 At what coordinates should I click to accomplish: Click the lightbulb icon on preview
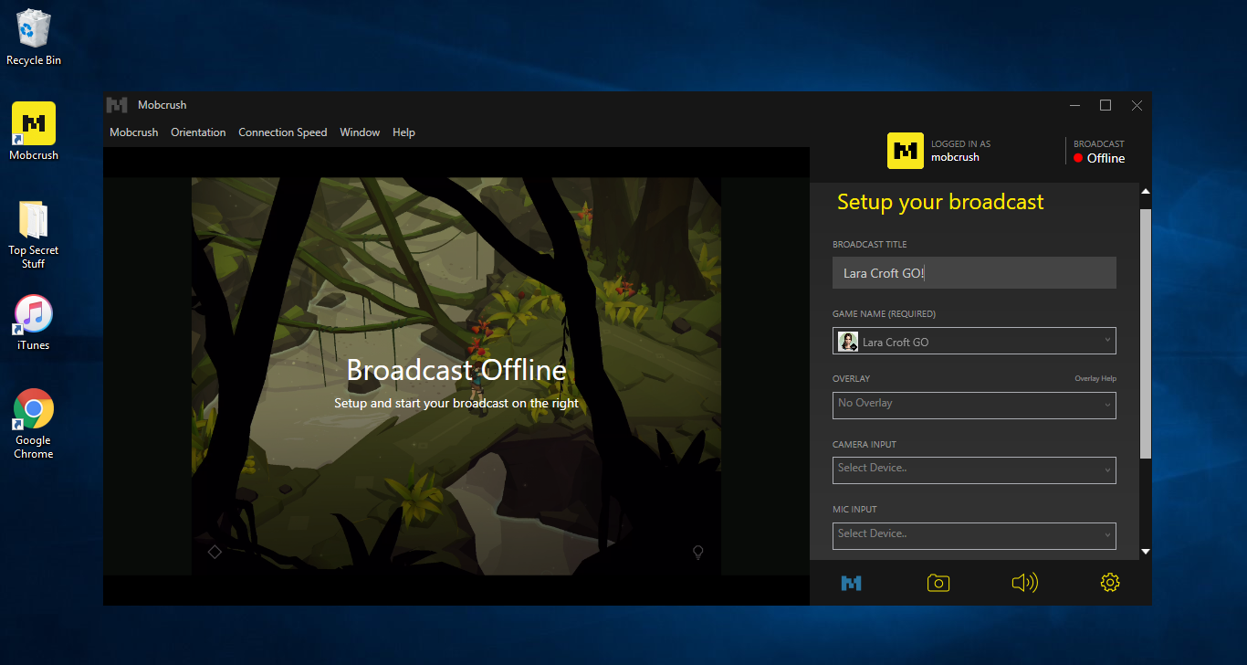click(x=698, y=552)
